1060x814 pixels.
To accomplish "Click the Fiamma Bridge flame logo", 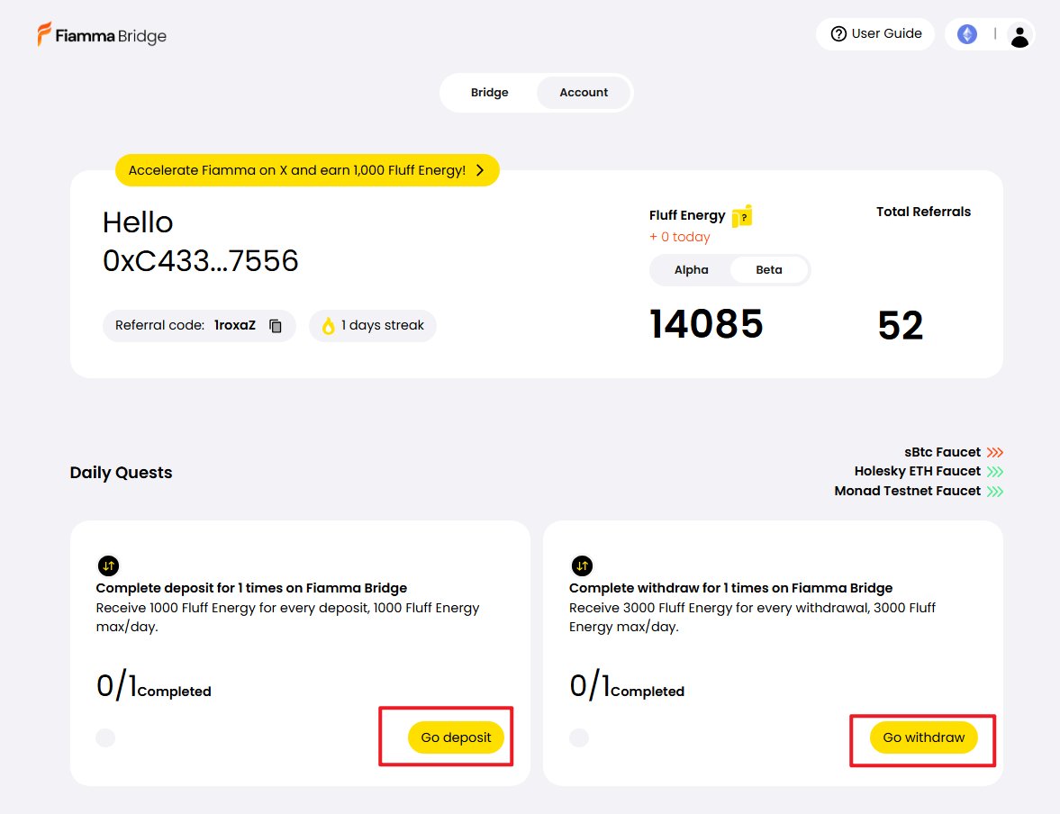I will pyautogui.click(x=44, y=34).
